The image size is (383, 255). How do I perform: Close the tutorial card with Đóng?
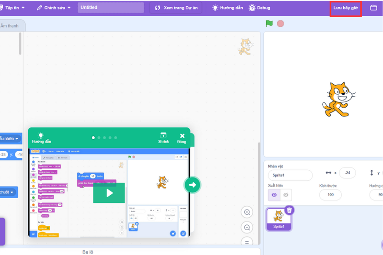182,138
